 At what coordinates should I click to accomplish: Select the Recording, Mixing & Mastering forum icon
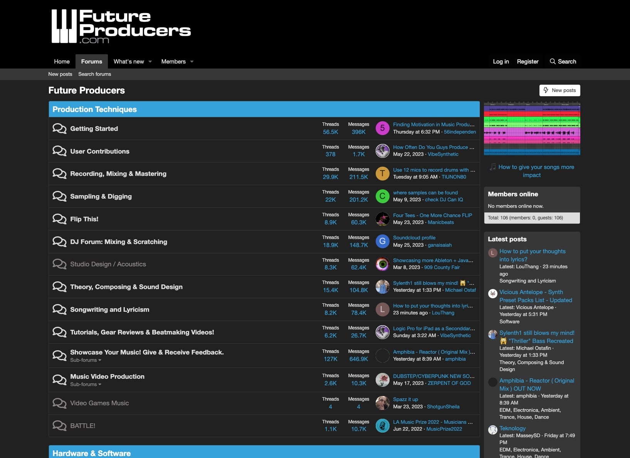[59, 174]
